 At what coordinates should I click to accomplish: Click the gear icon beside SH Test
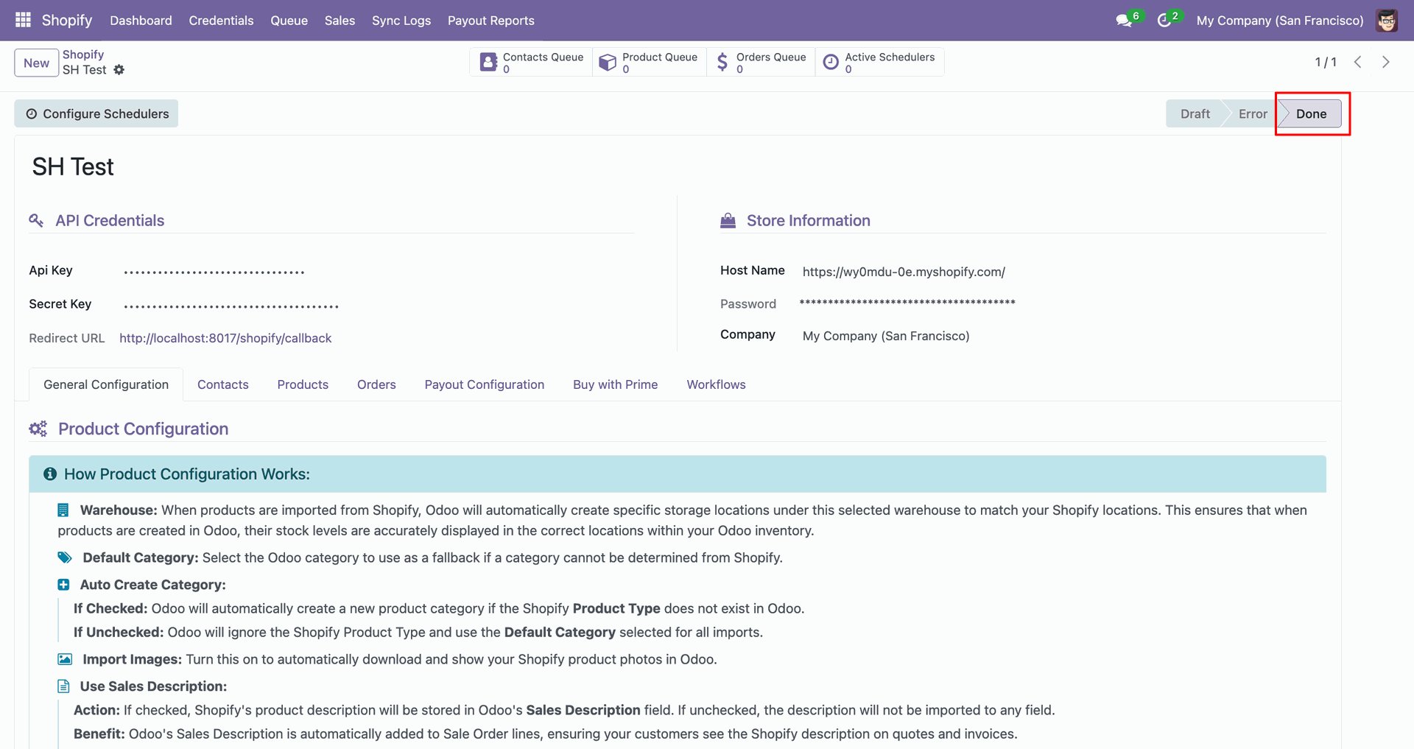(x=119, y=70)
